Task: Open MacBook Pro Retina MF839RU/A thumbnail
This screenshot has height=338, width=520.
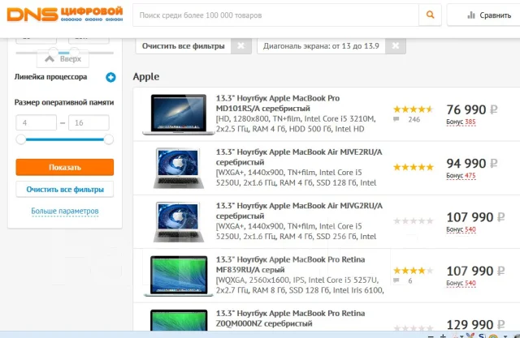Action: (179, 276)
